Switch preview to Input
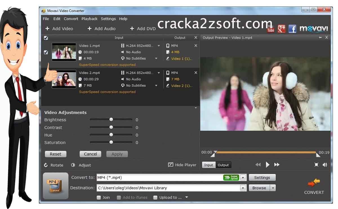 pyautogui.click(x=209, y=165)
